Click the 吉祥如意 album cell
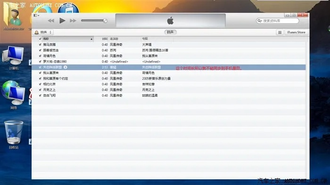Image resolution: width=330 pixels, height=185 pixels. [148, 84]
